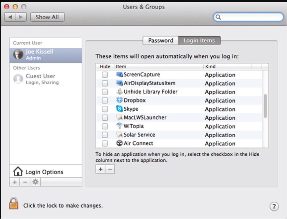Open help with the question mark button
The image size is (287, 219).
coord(274,206)
